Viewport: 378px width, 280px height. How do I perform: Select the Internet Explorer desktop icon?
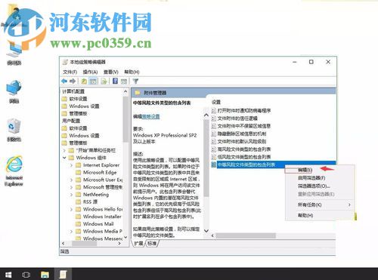pos(14,171)
